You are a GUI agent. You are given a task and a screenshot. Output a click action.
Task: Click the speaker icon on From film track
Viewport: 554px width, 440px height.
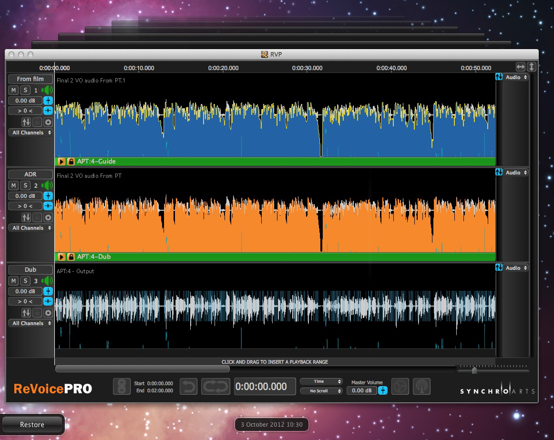47,90
